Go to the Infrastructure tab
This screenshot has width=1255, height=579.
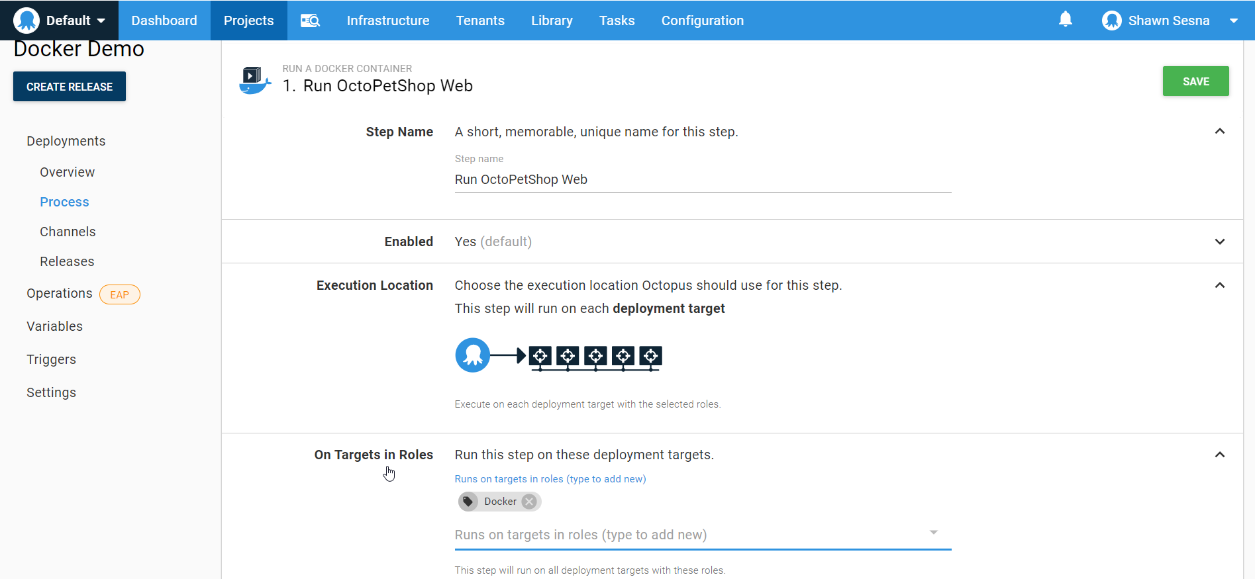(x=387, y=21)
